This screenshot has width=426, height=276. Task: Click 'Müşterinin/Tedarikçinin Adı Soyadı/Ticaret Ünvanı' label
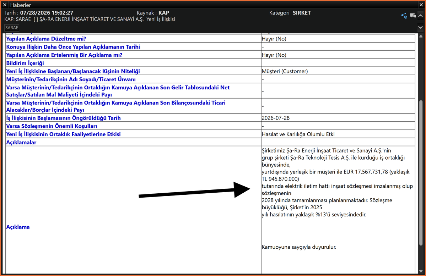click(71, 79)
